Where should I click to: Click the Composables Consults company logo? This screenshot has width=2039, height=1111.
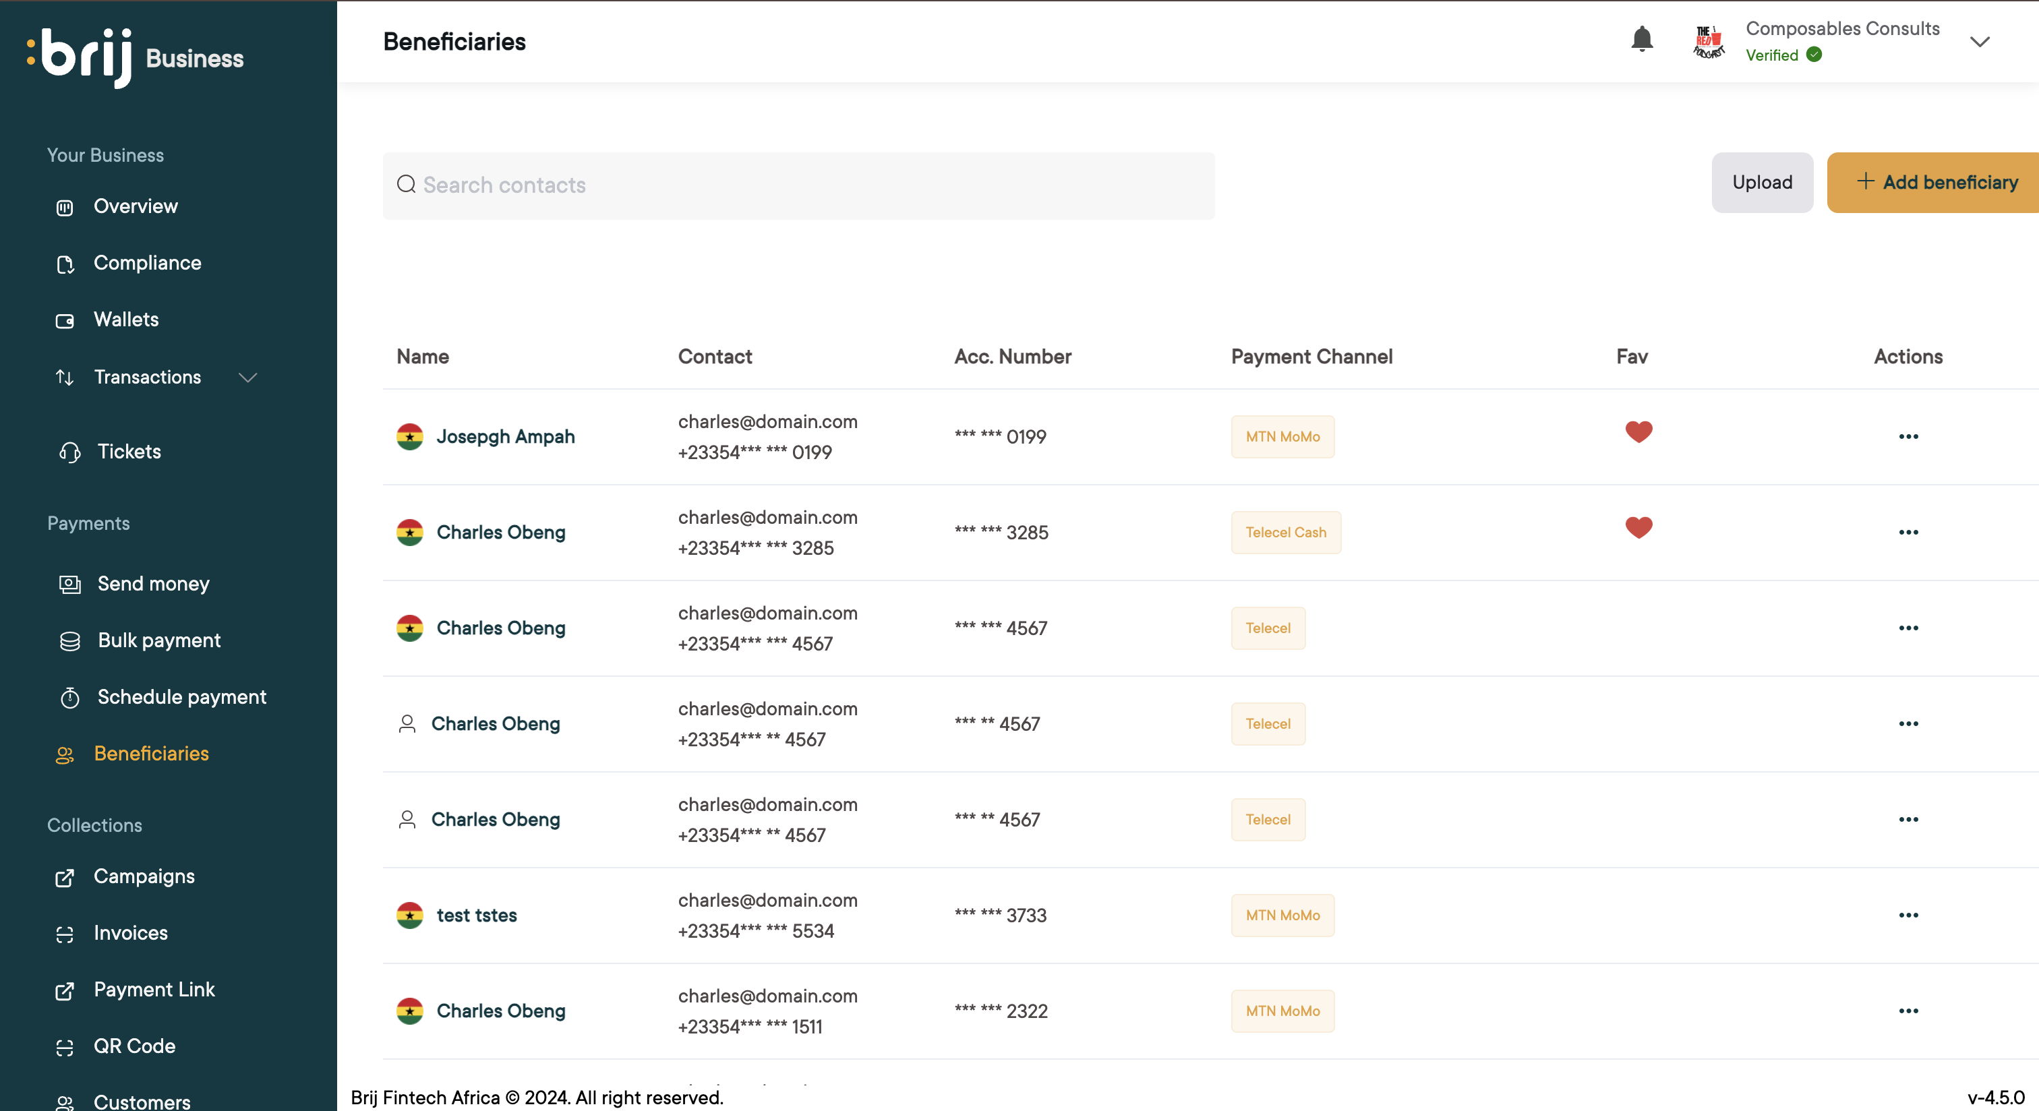1708,41
